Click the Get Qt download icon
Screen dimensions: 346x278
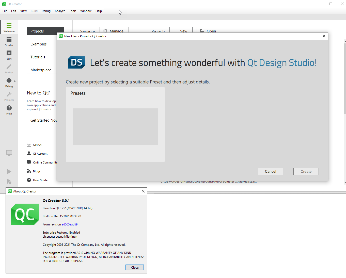click(x=29, y=144)
